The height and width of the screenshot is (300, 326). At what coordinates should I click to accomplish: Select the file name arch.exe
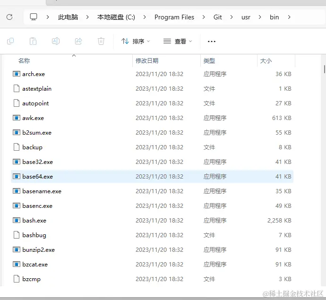point(34,74)
